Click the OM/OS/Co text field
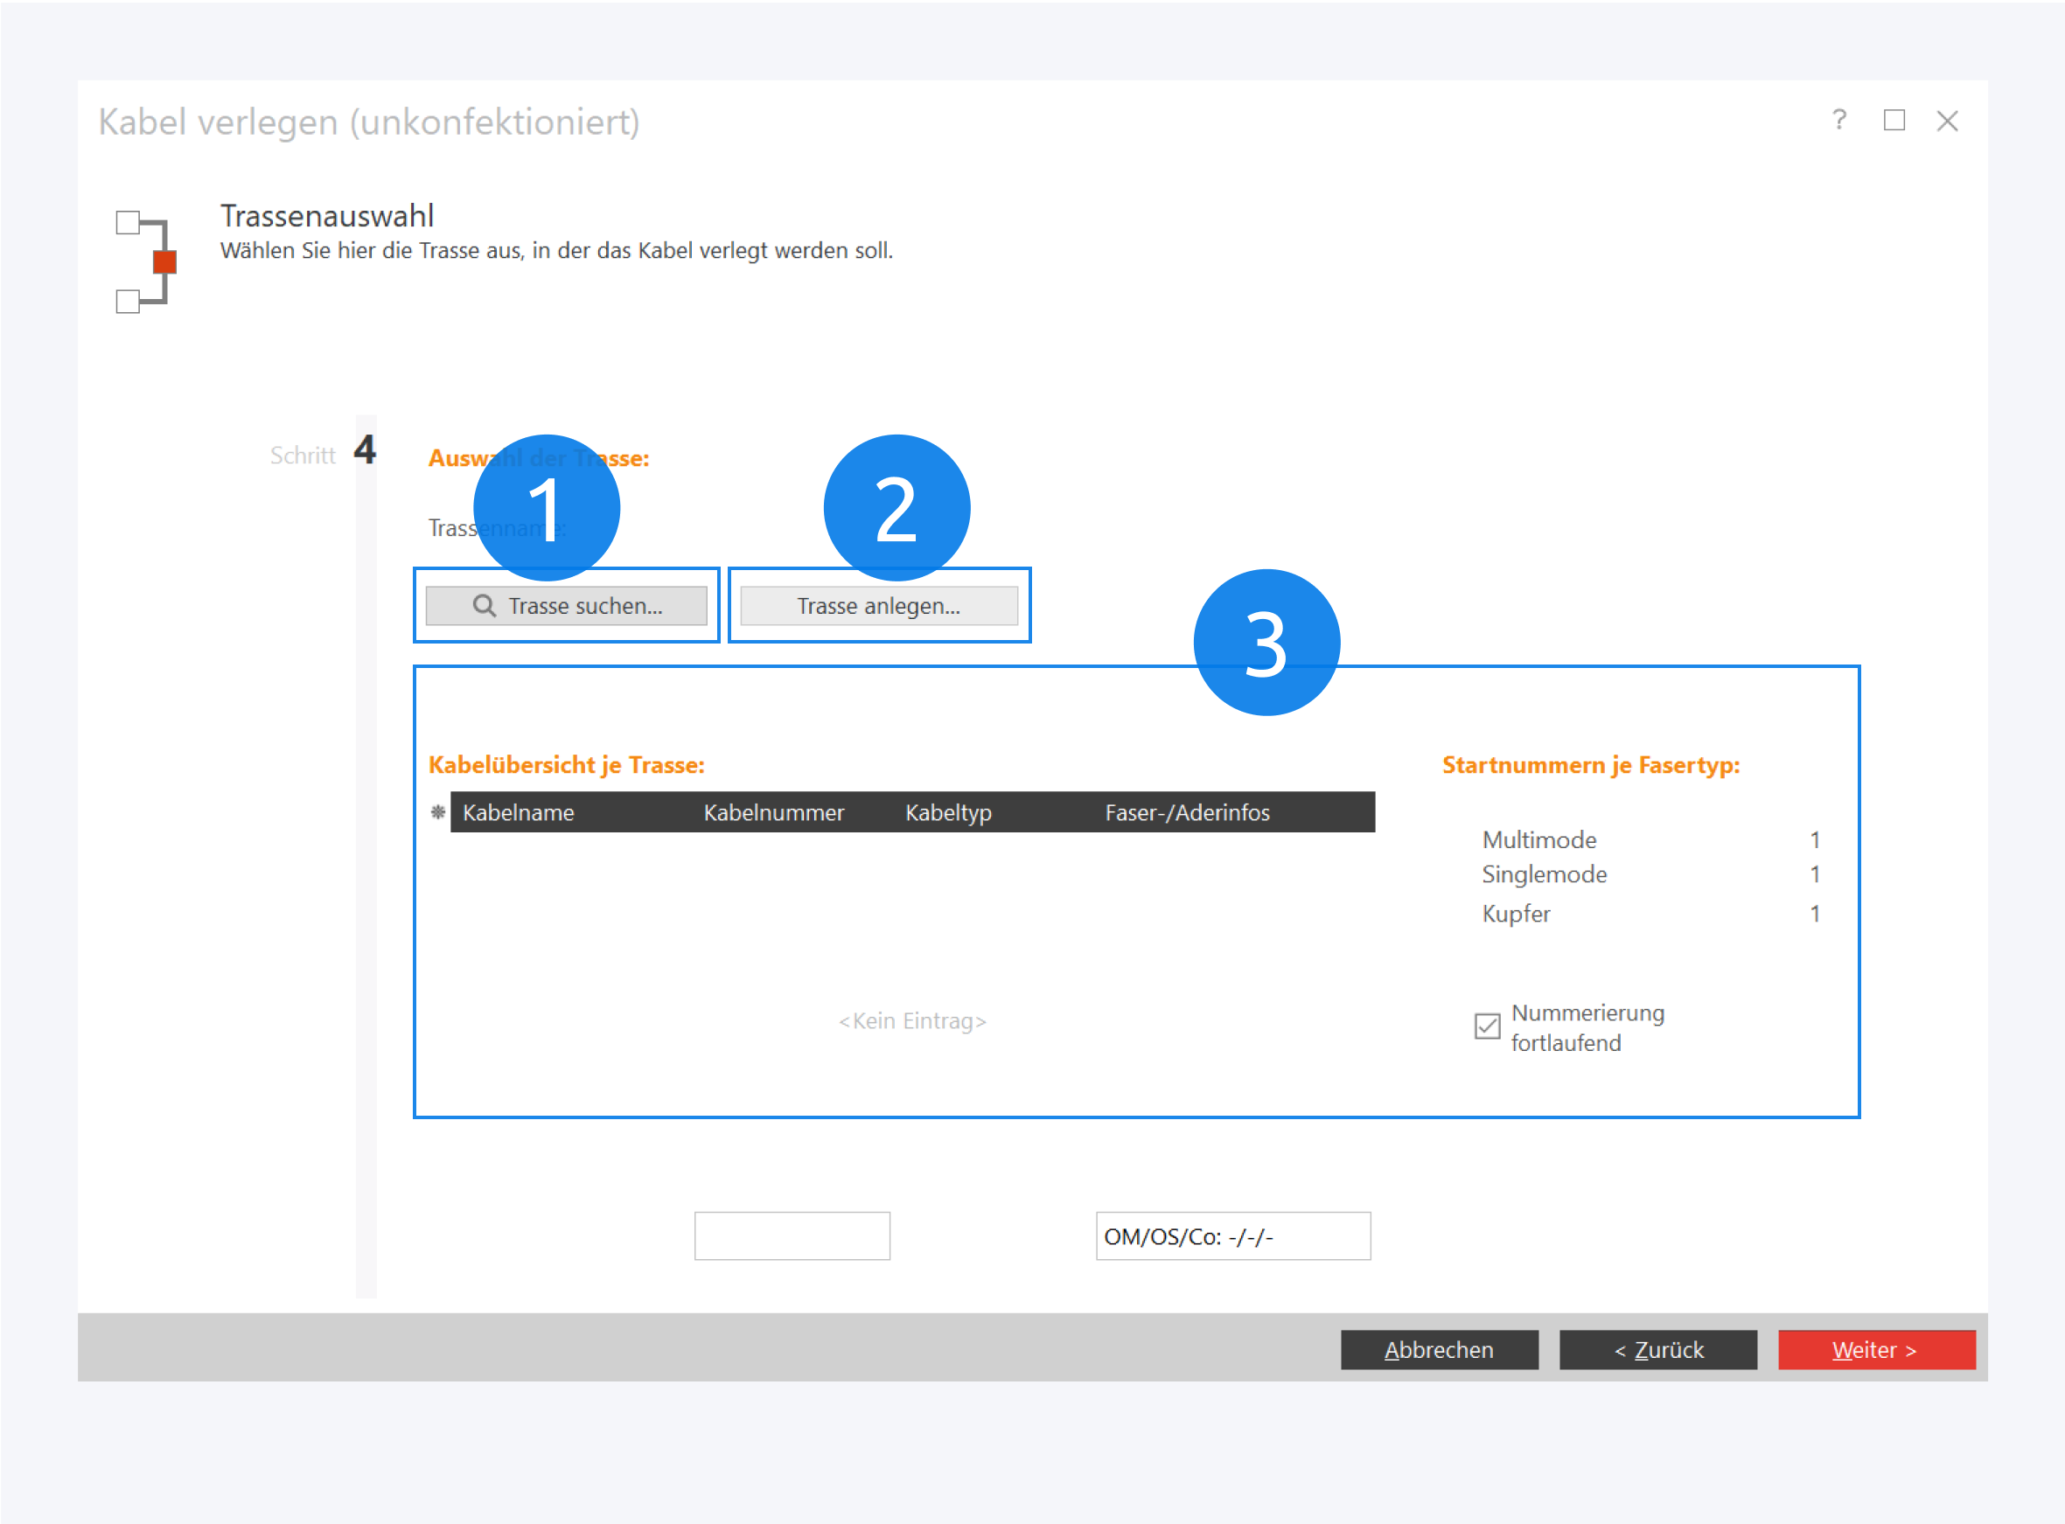Screen dimensions: 2065x1524 (x=1232, y=1236)
